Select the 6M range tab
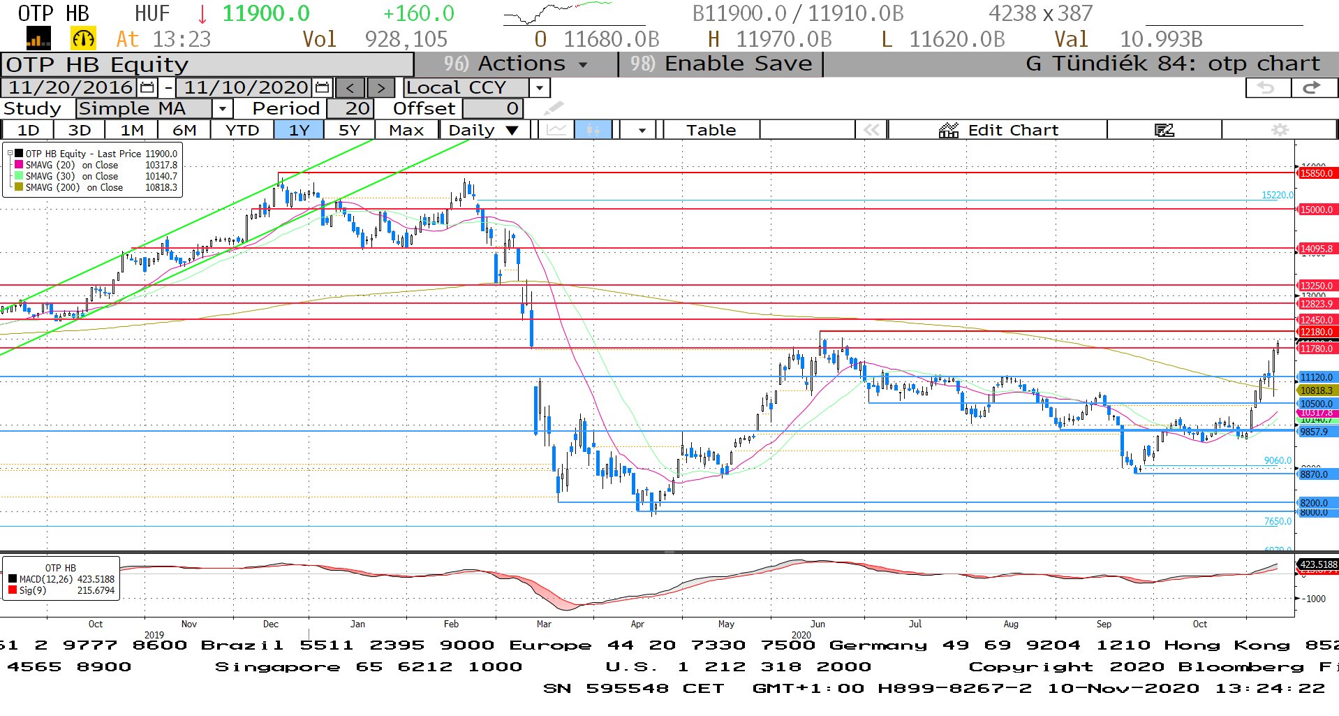Screen dimensions: 1339x716 point(184,130)
